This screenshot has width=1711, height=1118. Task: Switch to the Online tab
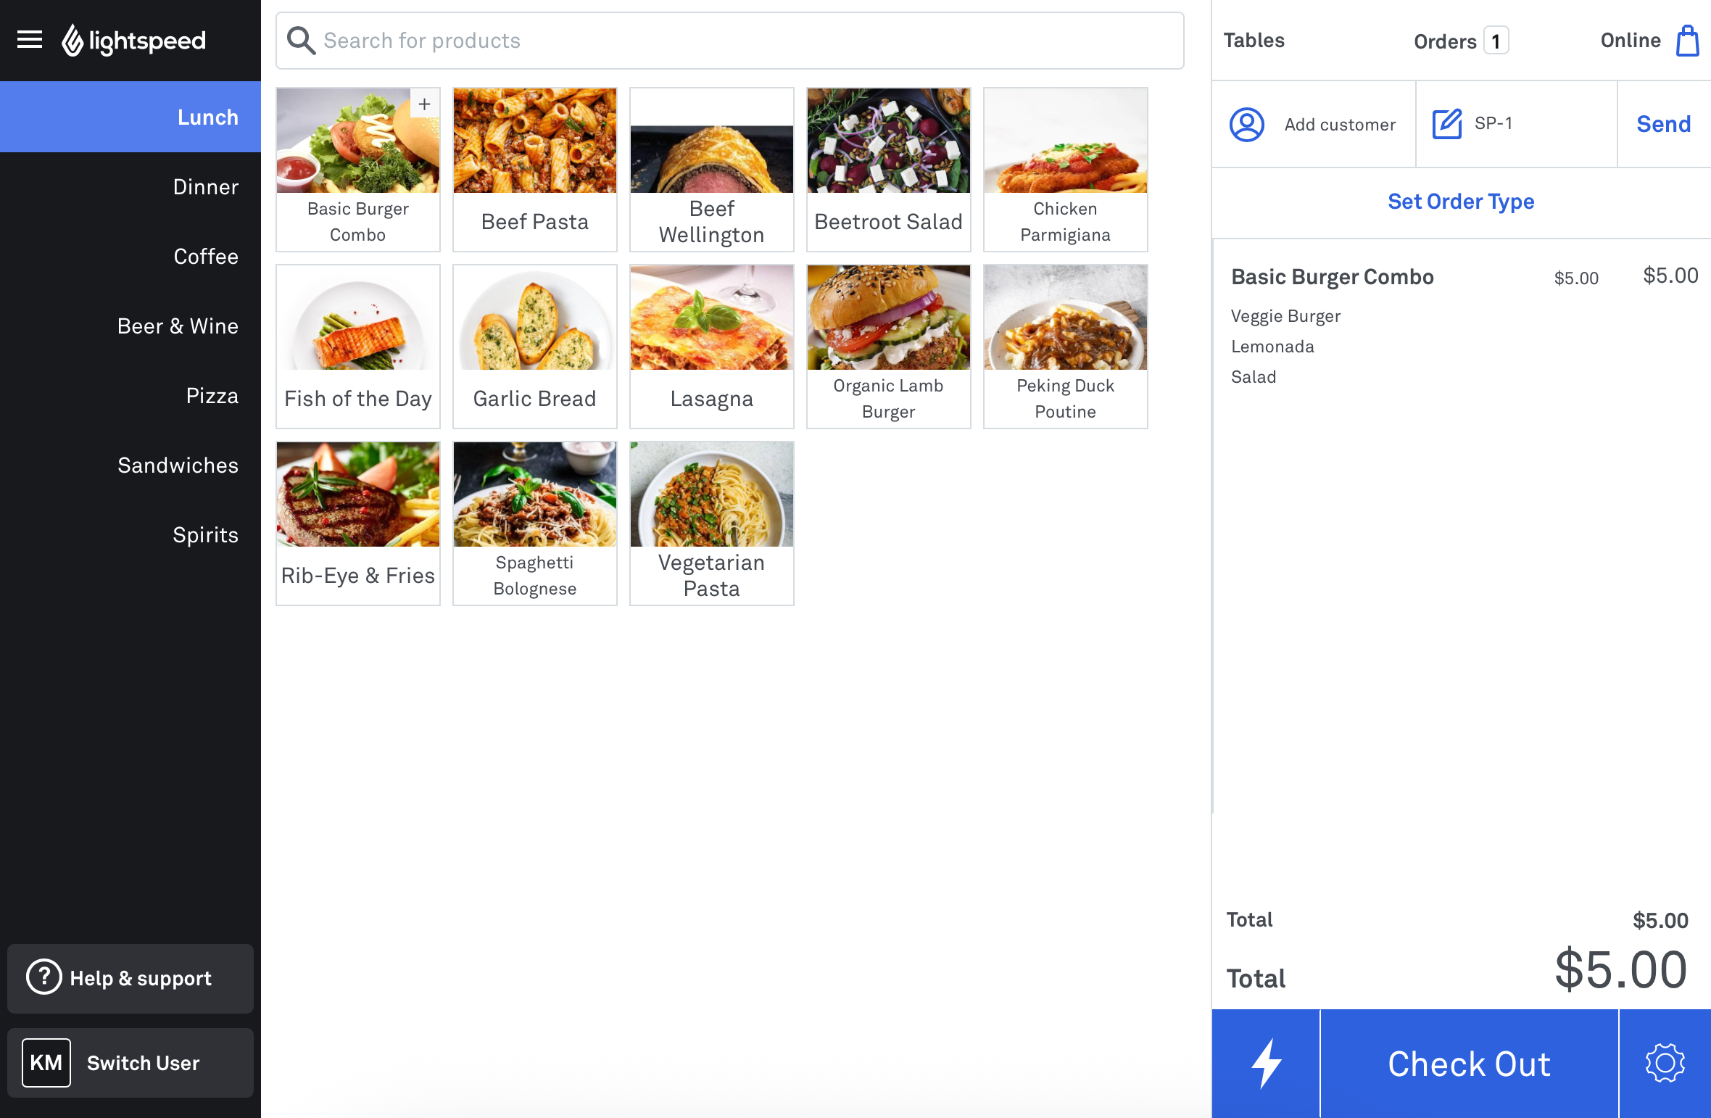click(x=1631, y=41)
